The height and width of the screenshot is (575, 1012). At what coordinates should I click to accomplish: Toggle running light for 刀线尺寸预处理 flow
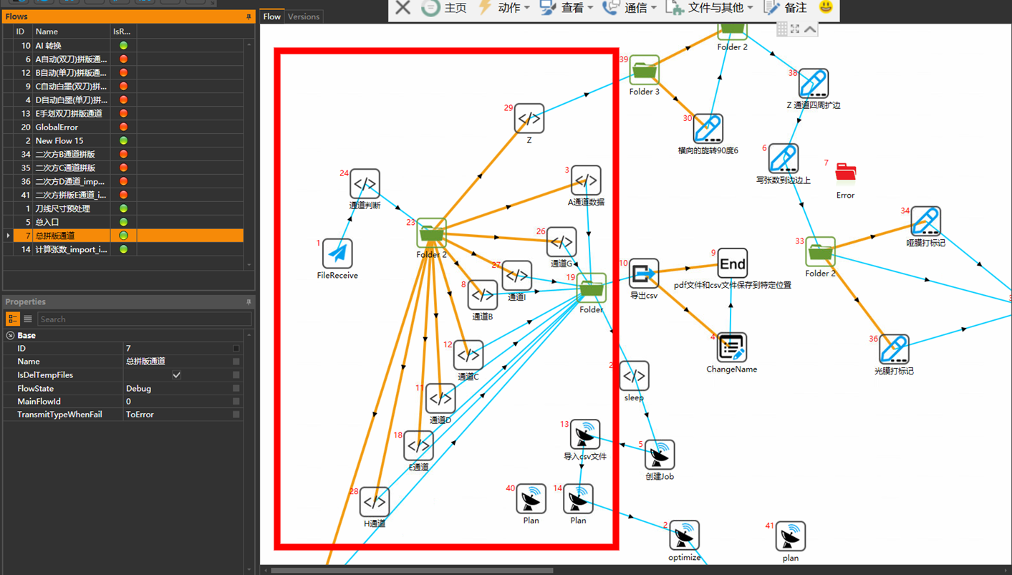coord(123,208)
